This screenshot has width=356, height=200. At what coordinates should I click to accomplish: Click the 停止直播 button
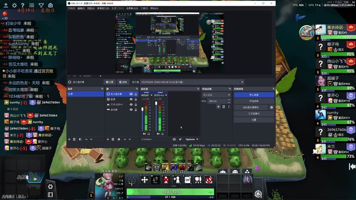point(254,95)
